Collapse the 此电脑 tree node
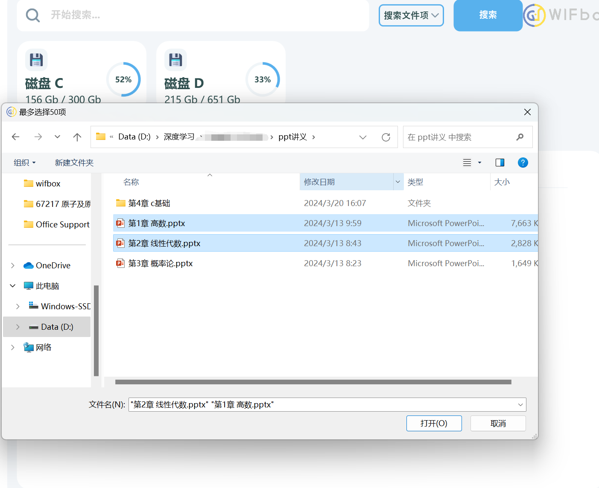Viewport: 599px width, 488px height. pyautogui.click(x=13, y=286)
